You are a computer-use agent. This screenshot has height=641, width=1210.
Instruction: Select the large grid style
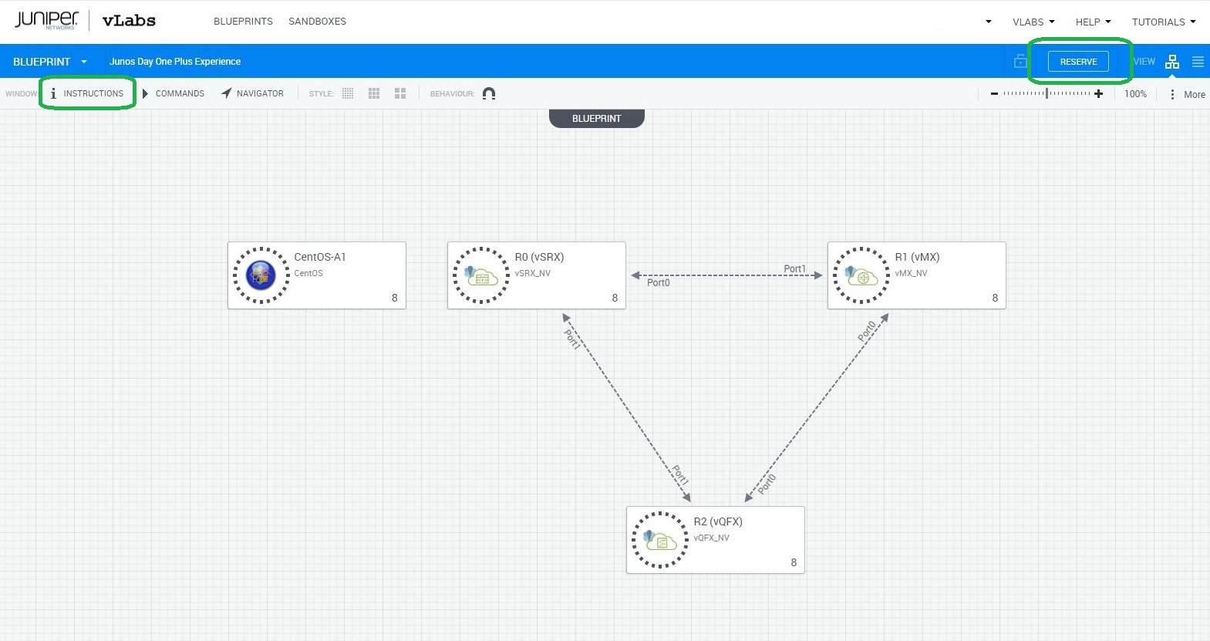click(x=400, y=93)
